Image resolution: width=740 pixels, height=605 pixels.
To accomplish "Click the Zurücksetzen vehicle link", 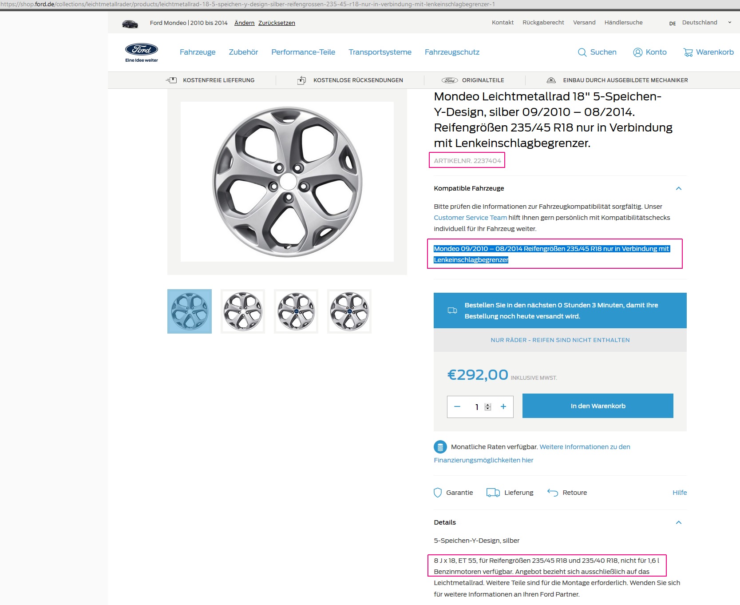I will [277, 23].
